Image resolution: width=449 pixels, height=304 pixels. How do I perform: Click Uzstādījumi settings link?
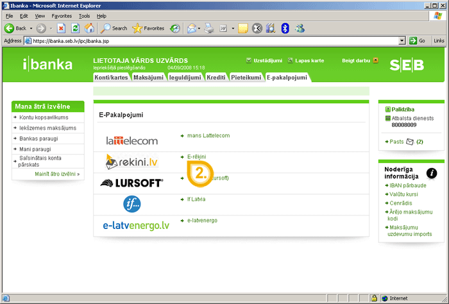[x=267, y=61]
